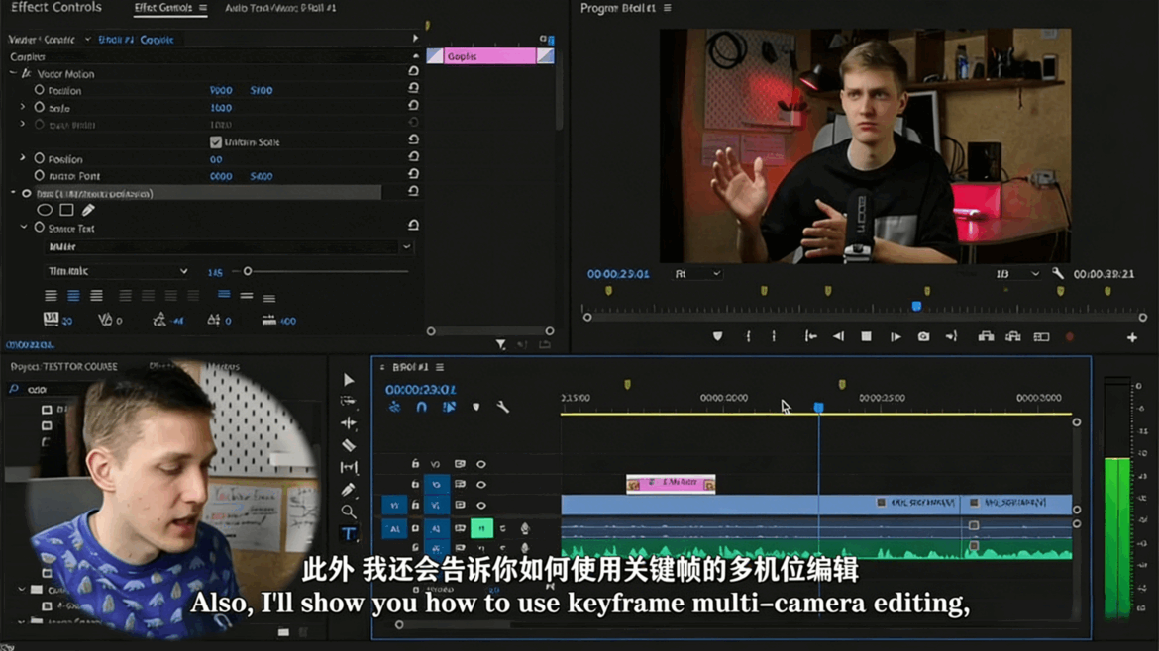Select the Type tool in the timeline toolbar
Screen dimensions: 1159x651
[x=349, y=534]
